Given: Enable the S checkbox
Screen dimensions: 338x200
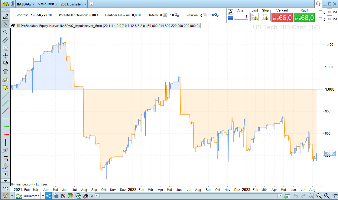Looking at the screenshot, I should [320, 19].
